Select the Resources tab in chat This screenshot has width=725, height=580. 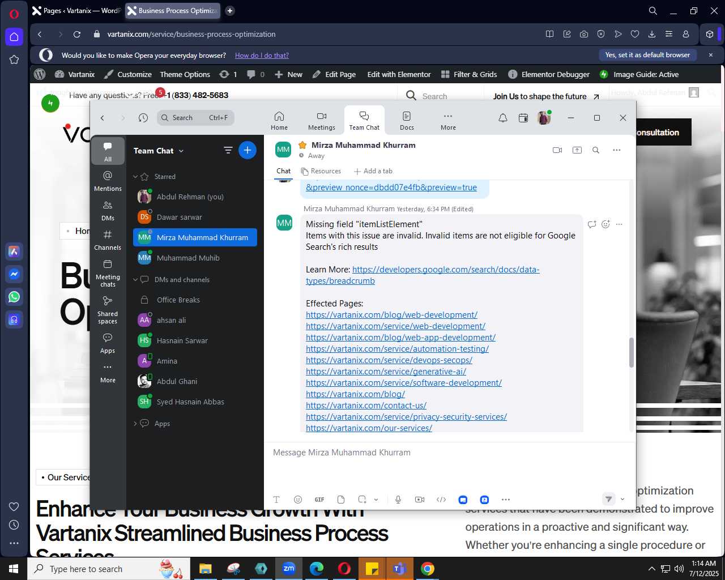[x=321, y=171]
